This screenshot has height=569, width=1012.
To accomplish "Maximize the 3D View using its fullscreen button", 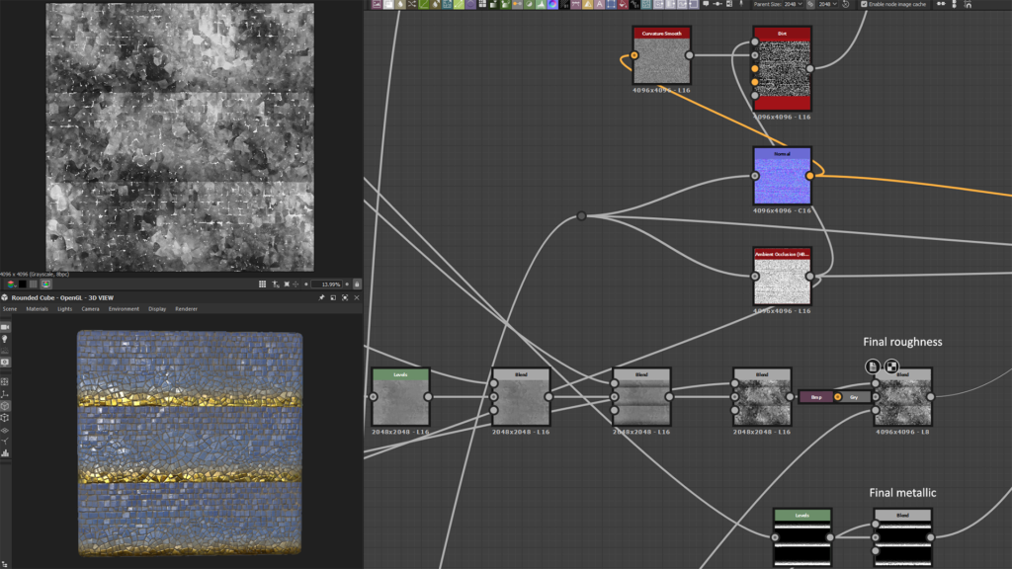I will pyautogui.click(x=343, y=297).
